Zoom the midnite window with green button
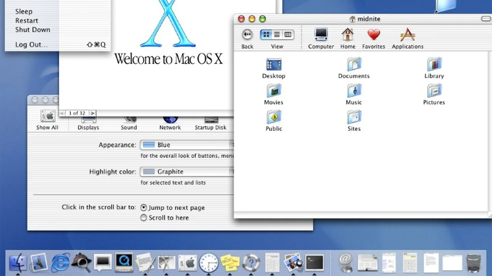Screen dimensions: 492x276 pyautogui.click(x=262, y=19)
